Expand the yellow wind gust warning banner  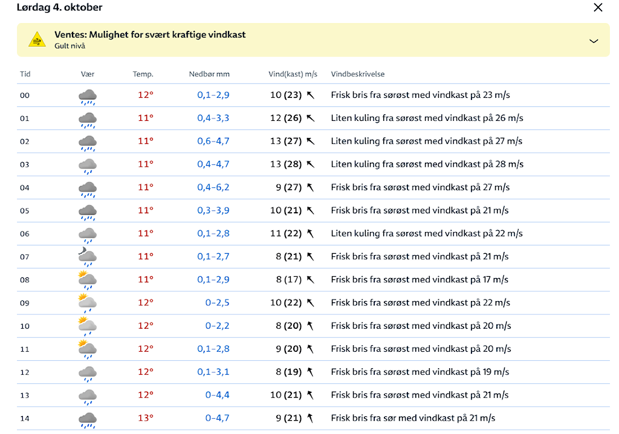(594, 40)
